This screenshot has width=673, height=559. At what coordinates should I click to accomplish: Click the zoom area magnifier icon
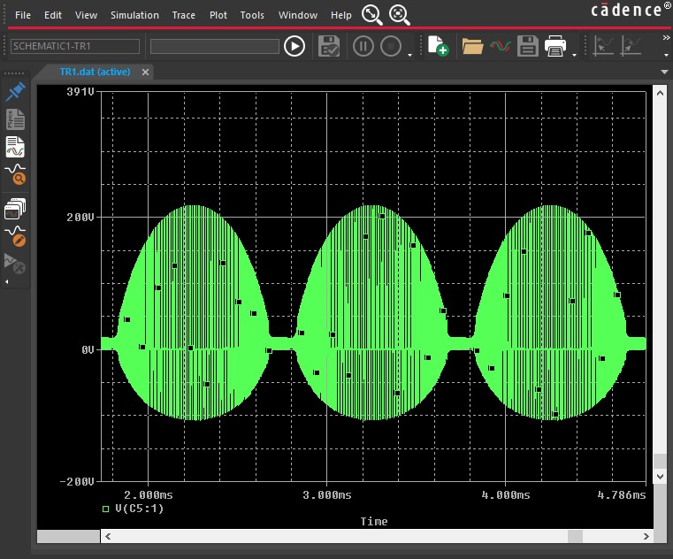(399, 15)
